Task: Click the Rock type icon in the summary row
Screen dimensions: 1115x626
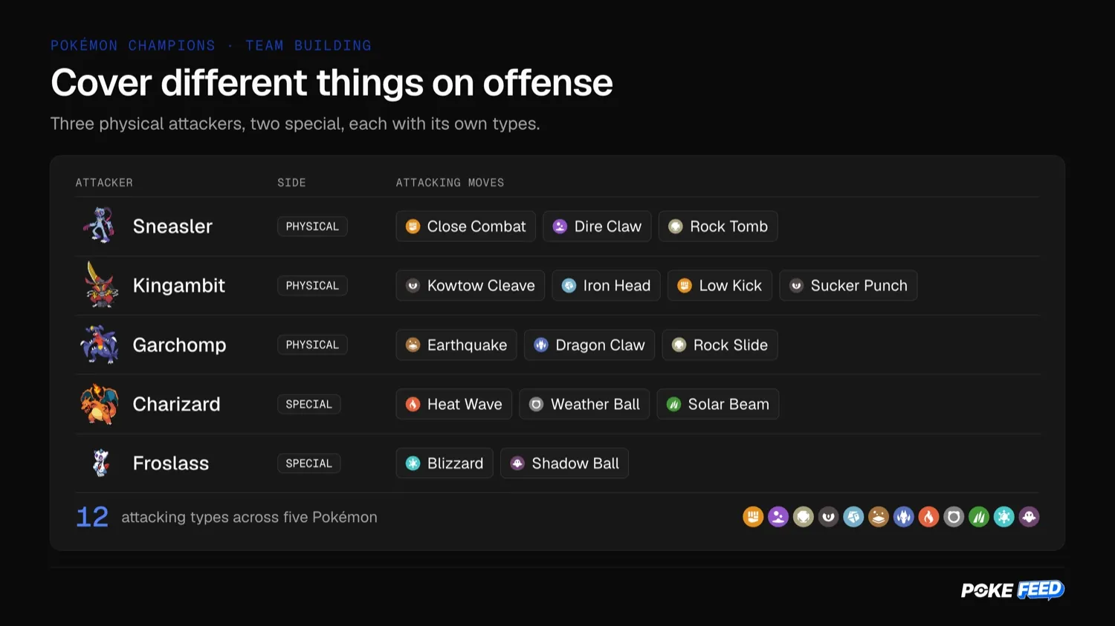Action: click(804, 517)
